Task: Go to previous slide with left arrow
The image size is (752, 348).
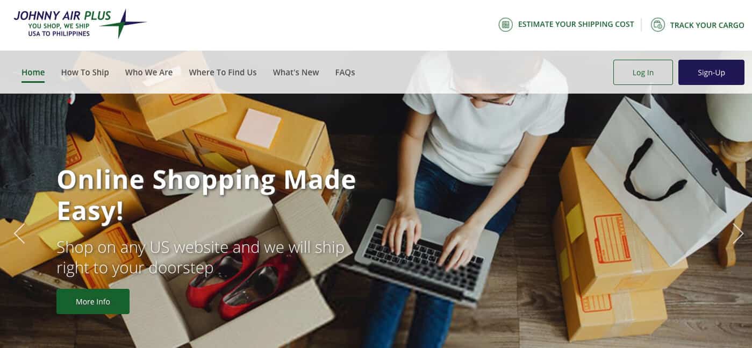Action: (x=19, y=233)
